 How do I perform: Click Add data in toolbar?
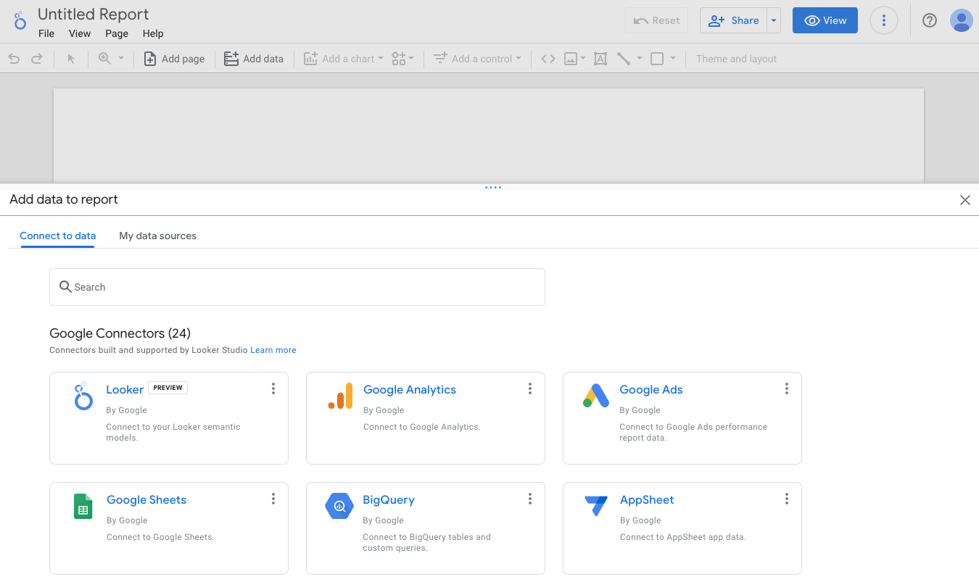point(254,59)
